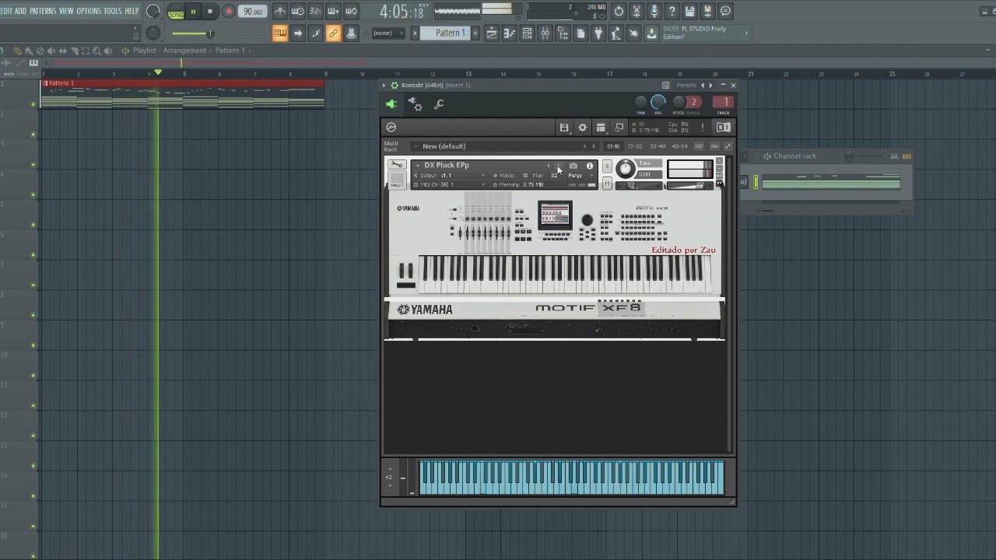Toggle the blend recording overdub icon
This screenshot has height=560, width=996.
pos(333,11)
